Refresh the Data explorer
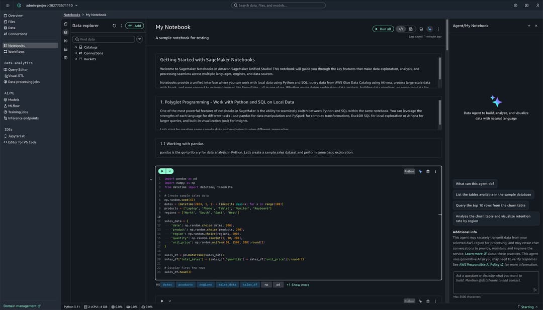Image resolution: width=543 pixels, height=310 pixels. click(114, 25)
